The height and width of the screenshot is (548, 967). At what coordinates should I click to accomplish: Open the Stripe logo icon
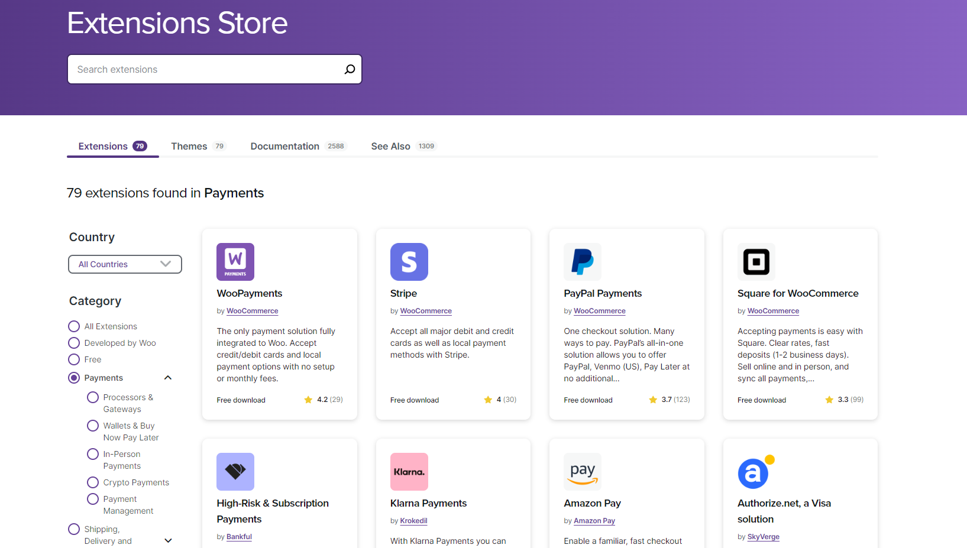coord(409,262)
